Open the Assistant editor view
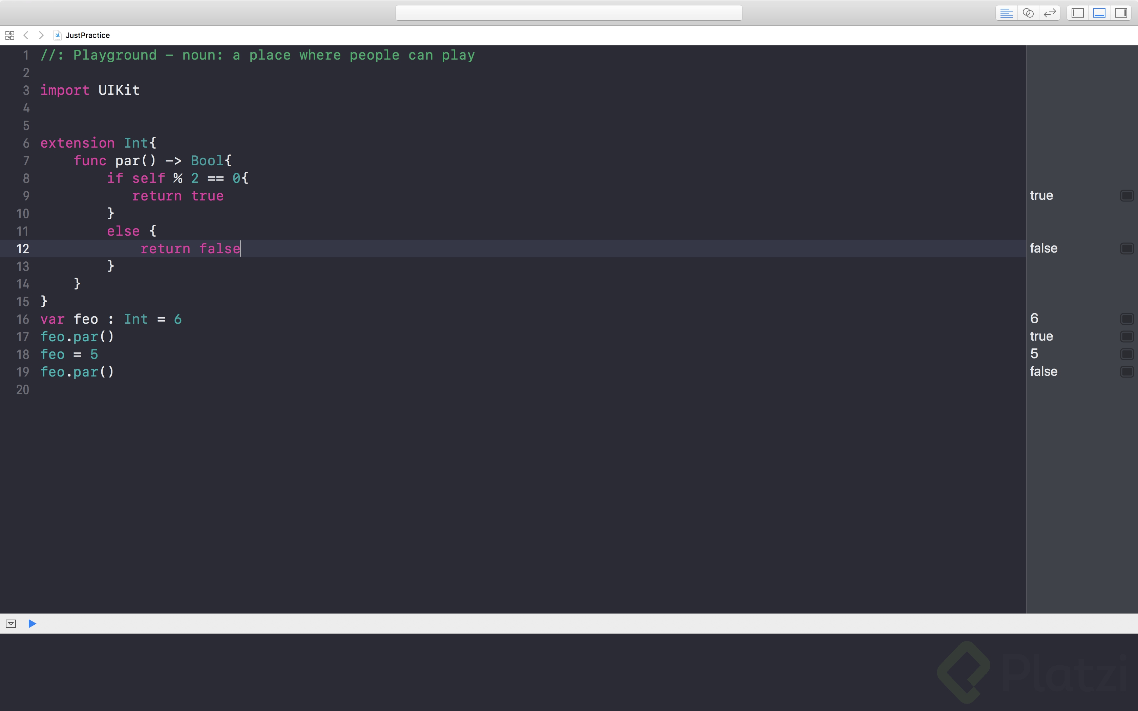Screen dimensions: 1138x711 [1028, 13]
